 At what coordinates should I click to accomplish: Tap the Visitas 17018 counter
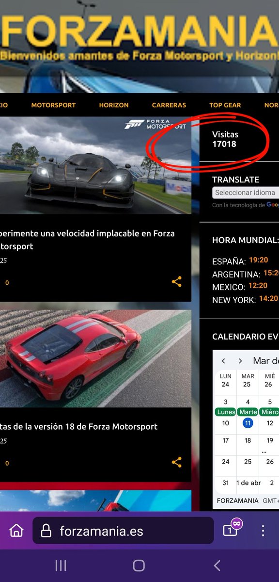(x=225, y=139)
